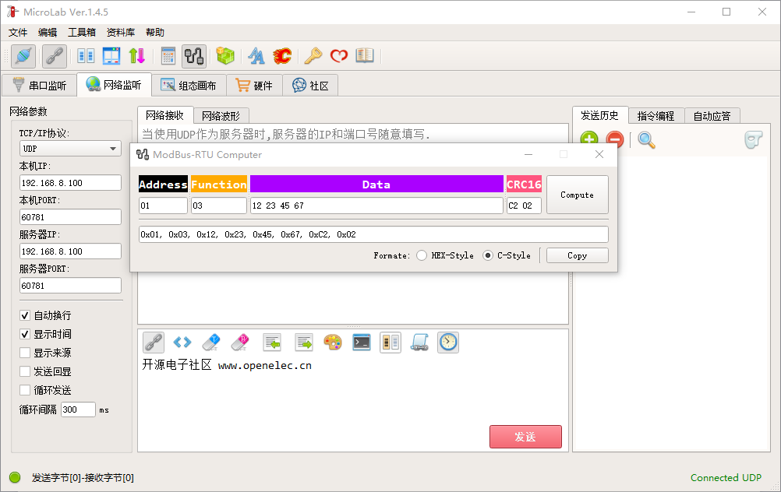Click the golden key toolbar icon
Image resolution: width=781 pixels, height=492 pixels.
coord(313,56)
